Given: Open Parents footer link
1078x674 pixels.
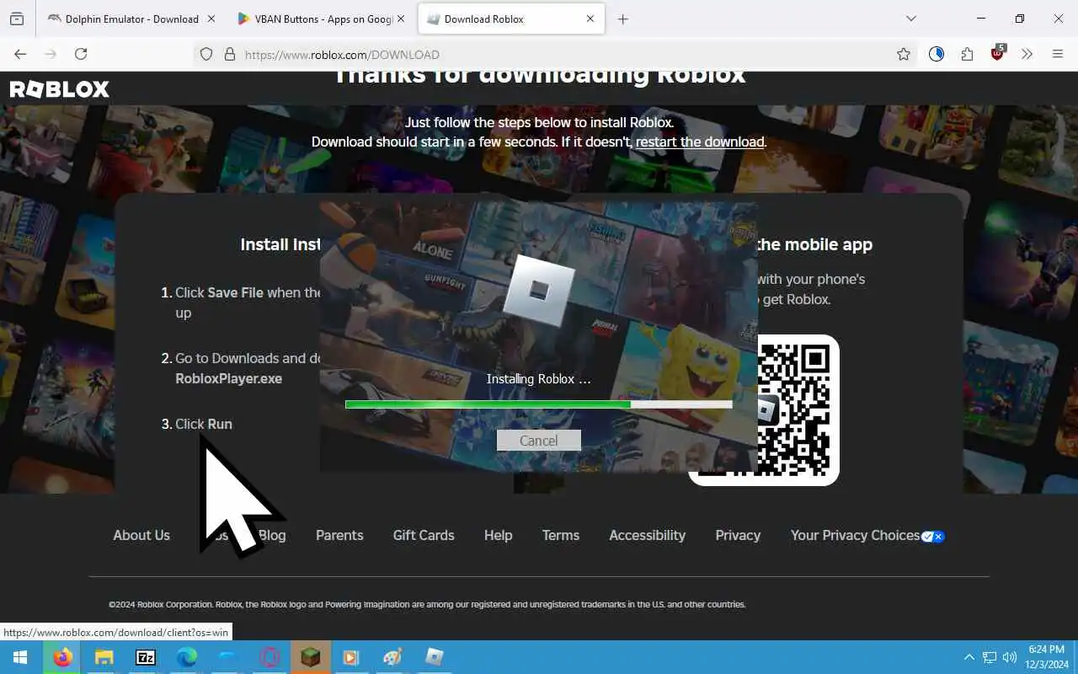Looking at the screenshot, I should 339,535.
